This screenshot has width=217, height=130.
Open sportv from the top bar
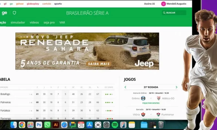tap(58, 4)
